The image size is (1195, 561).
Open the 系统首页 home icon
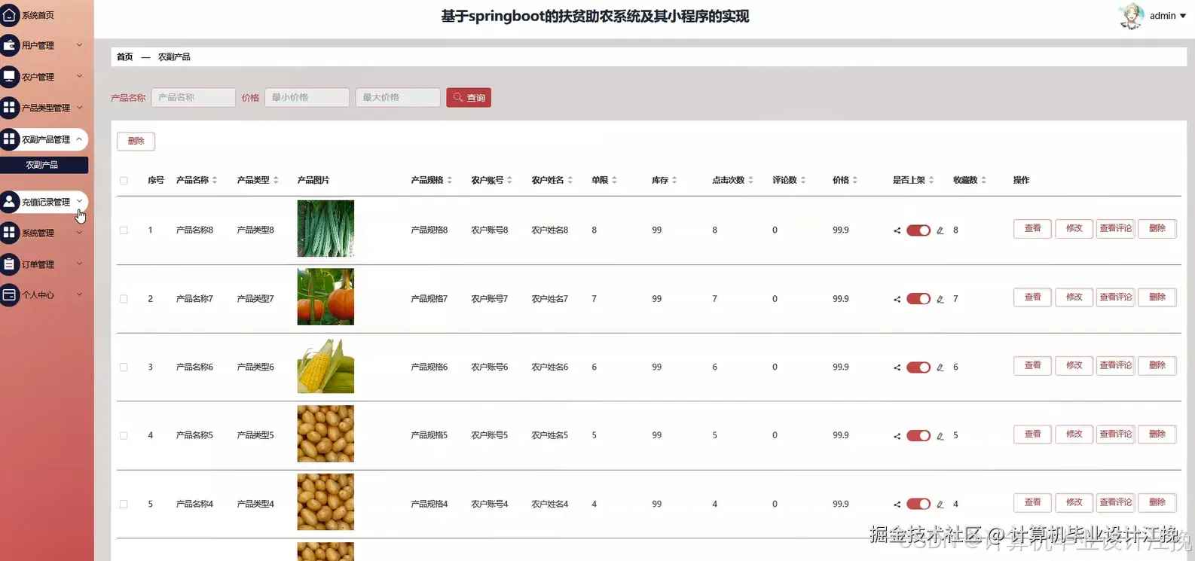point(9,14)
